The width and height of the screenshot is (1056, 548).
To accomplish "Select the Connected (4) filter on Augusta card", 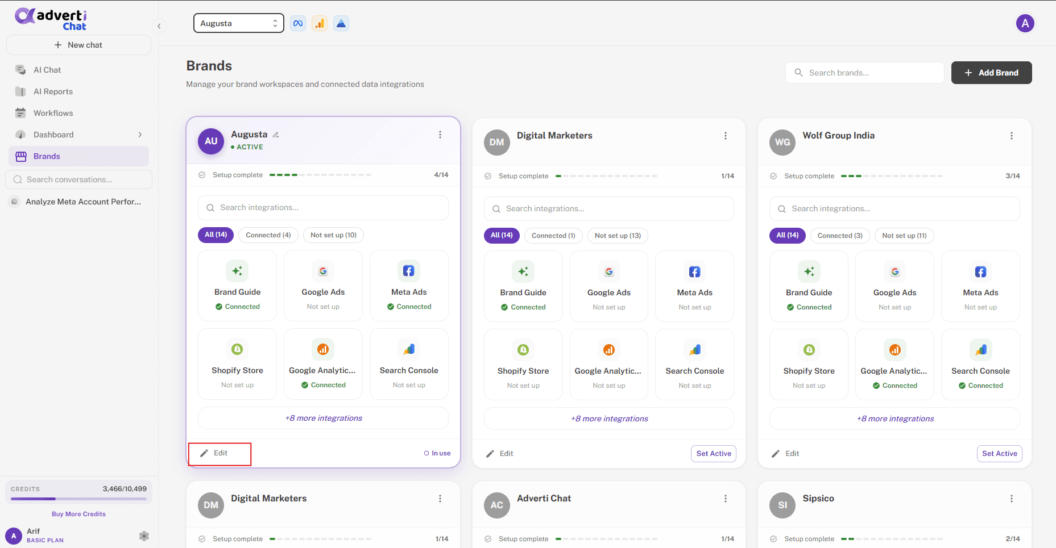I will 268,235.
